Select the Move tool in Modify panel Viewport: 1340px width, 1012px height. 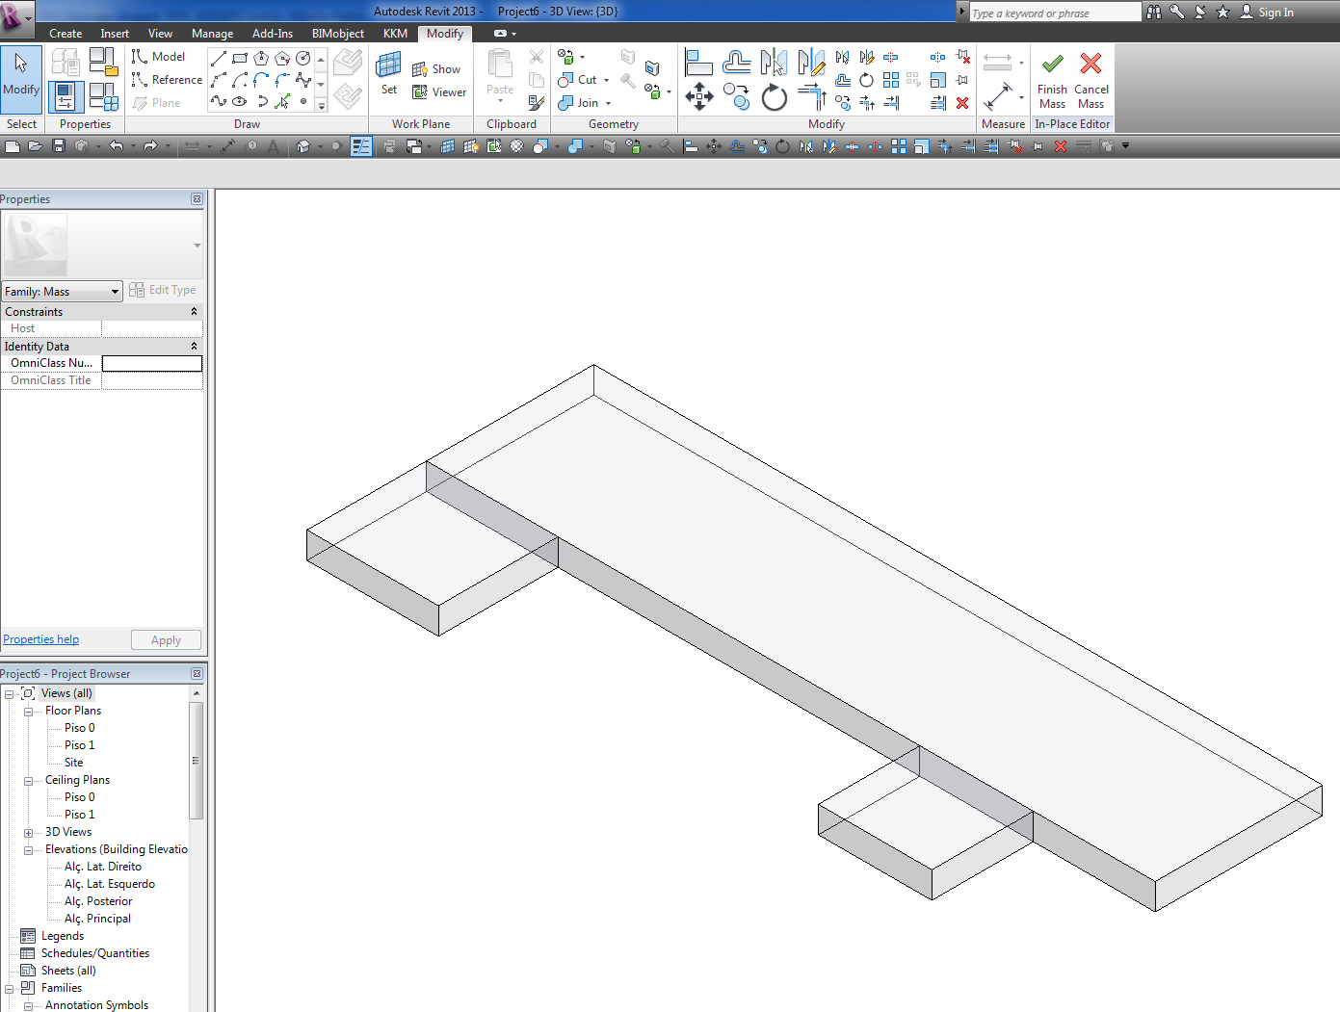pos(698,96)
